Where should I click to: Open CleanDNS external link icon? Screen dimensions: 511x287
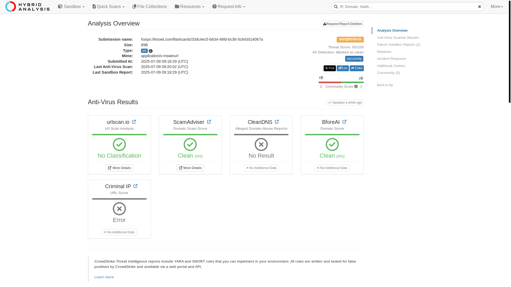tap(277, 122)
